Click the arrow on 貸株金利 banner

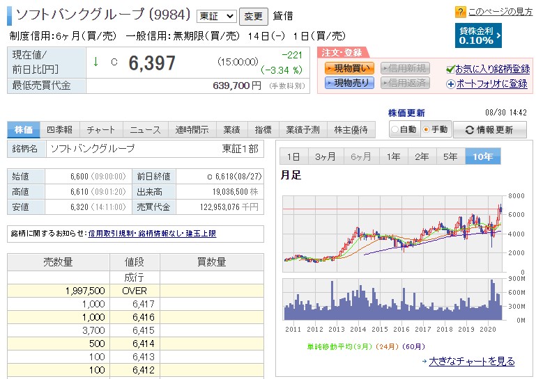point(498,35)
